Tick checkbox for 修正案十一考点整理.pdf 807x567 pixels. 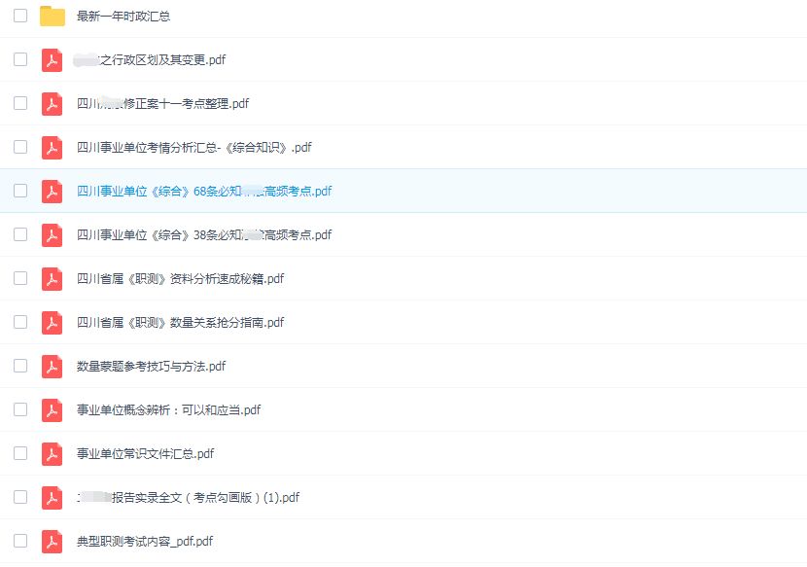coord(20,103)
